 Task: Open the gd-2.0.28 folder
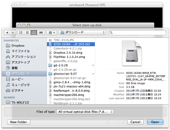click(71, 65)
